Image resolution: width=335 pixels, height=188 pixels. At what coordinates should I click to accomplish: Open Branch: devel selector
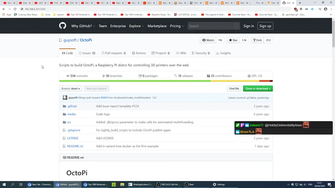pos(71,89)
